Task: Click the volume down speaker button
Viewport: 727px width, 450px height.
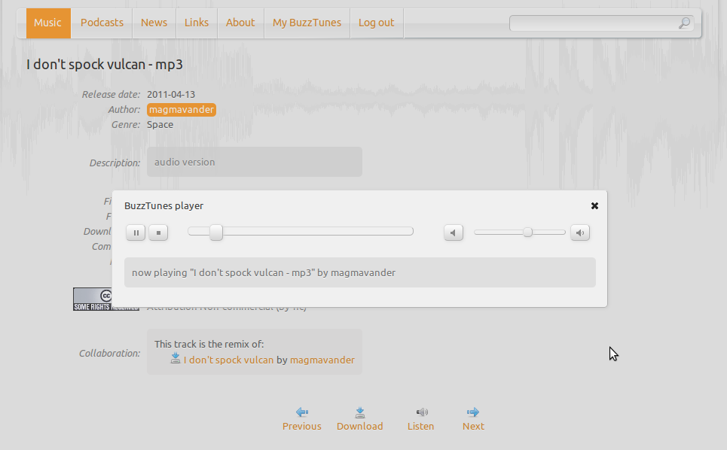Action: pyautogui.click(x=454, y=233)
